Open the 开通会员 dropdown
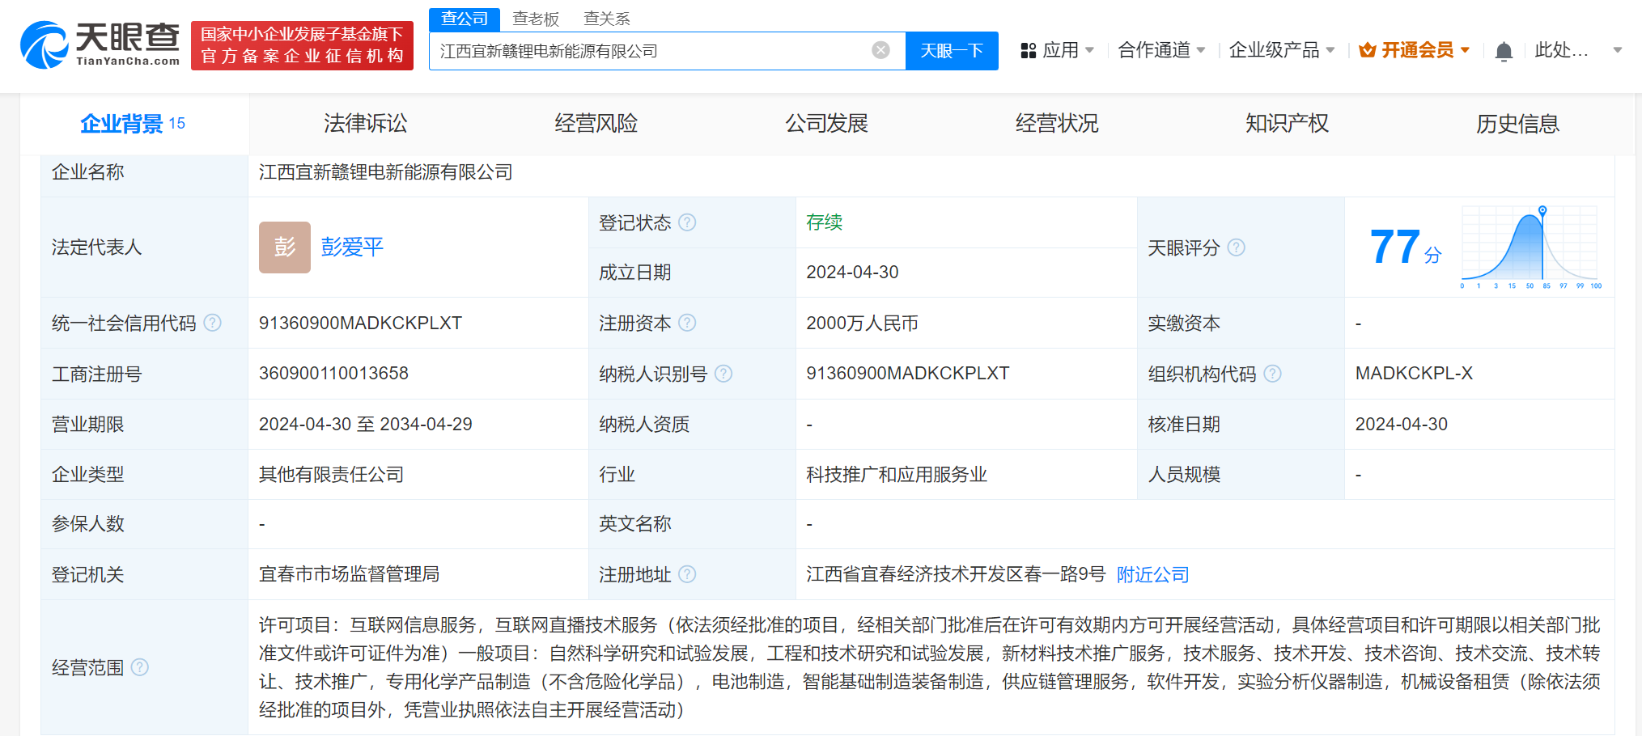1642x736 pixels. (1414, 50)
